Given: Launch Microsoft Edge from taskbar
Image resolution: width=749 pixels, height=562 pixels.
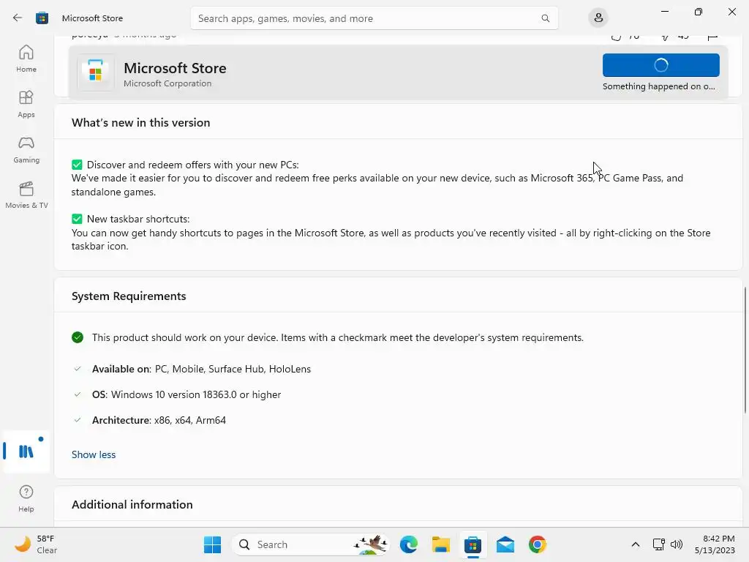Looking at the screenshot, I should 408,544.
